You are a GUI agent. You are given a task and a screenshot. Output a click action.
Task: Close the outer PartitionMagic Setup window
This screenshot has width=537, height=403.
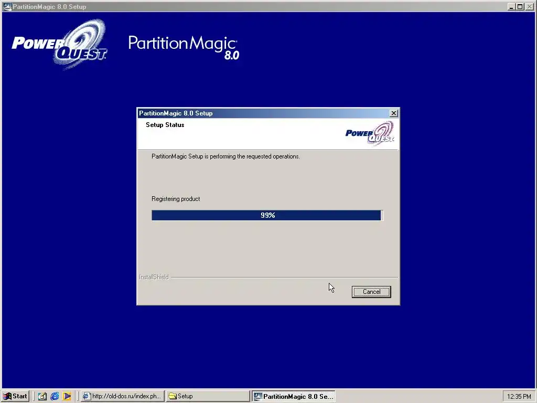coord(529,6)
